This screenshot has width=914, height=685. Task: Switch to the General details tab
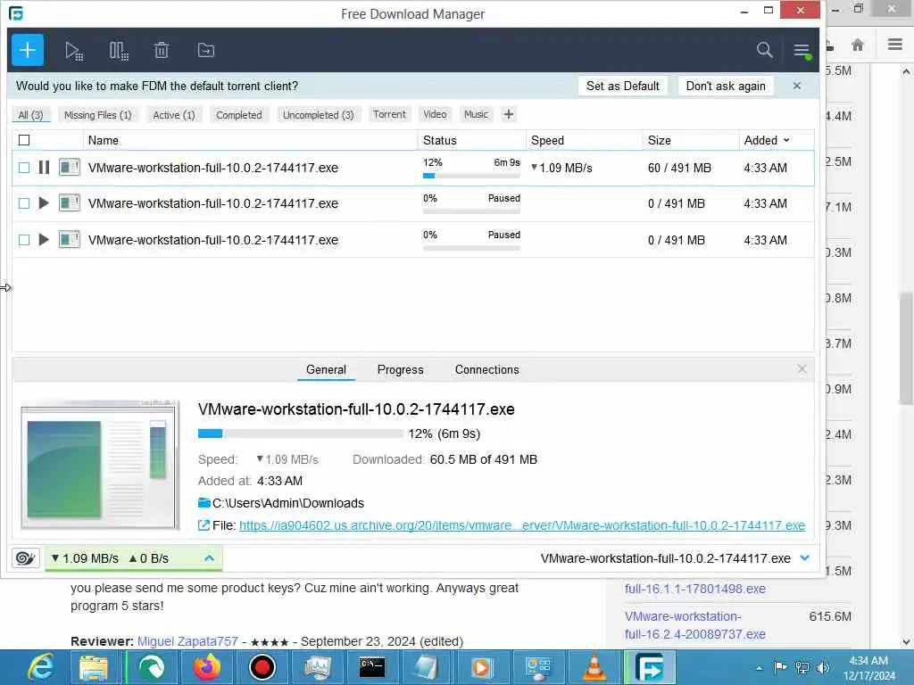(326, 369)
